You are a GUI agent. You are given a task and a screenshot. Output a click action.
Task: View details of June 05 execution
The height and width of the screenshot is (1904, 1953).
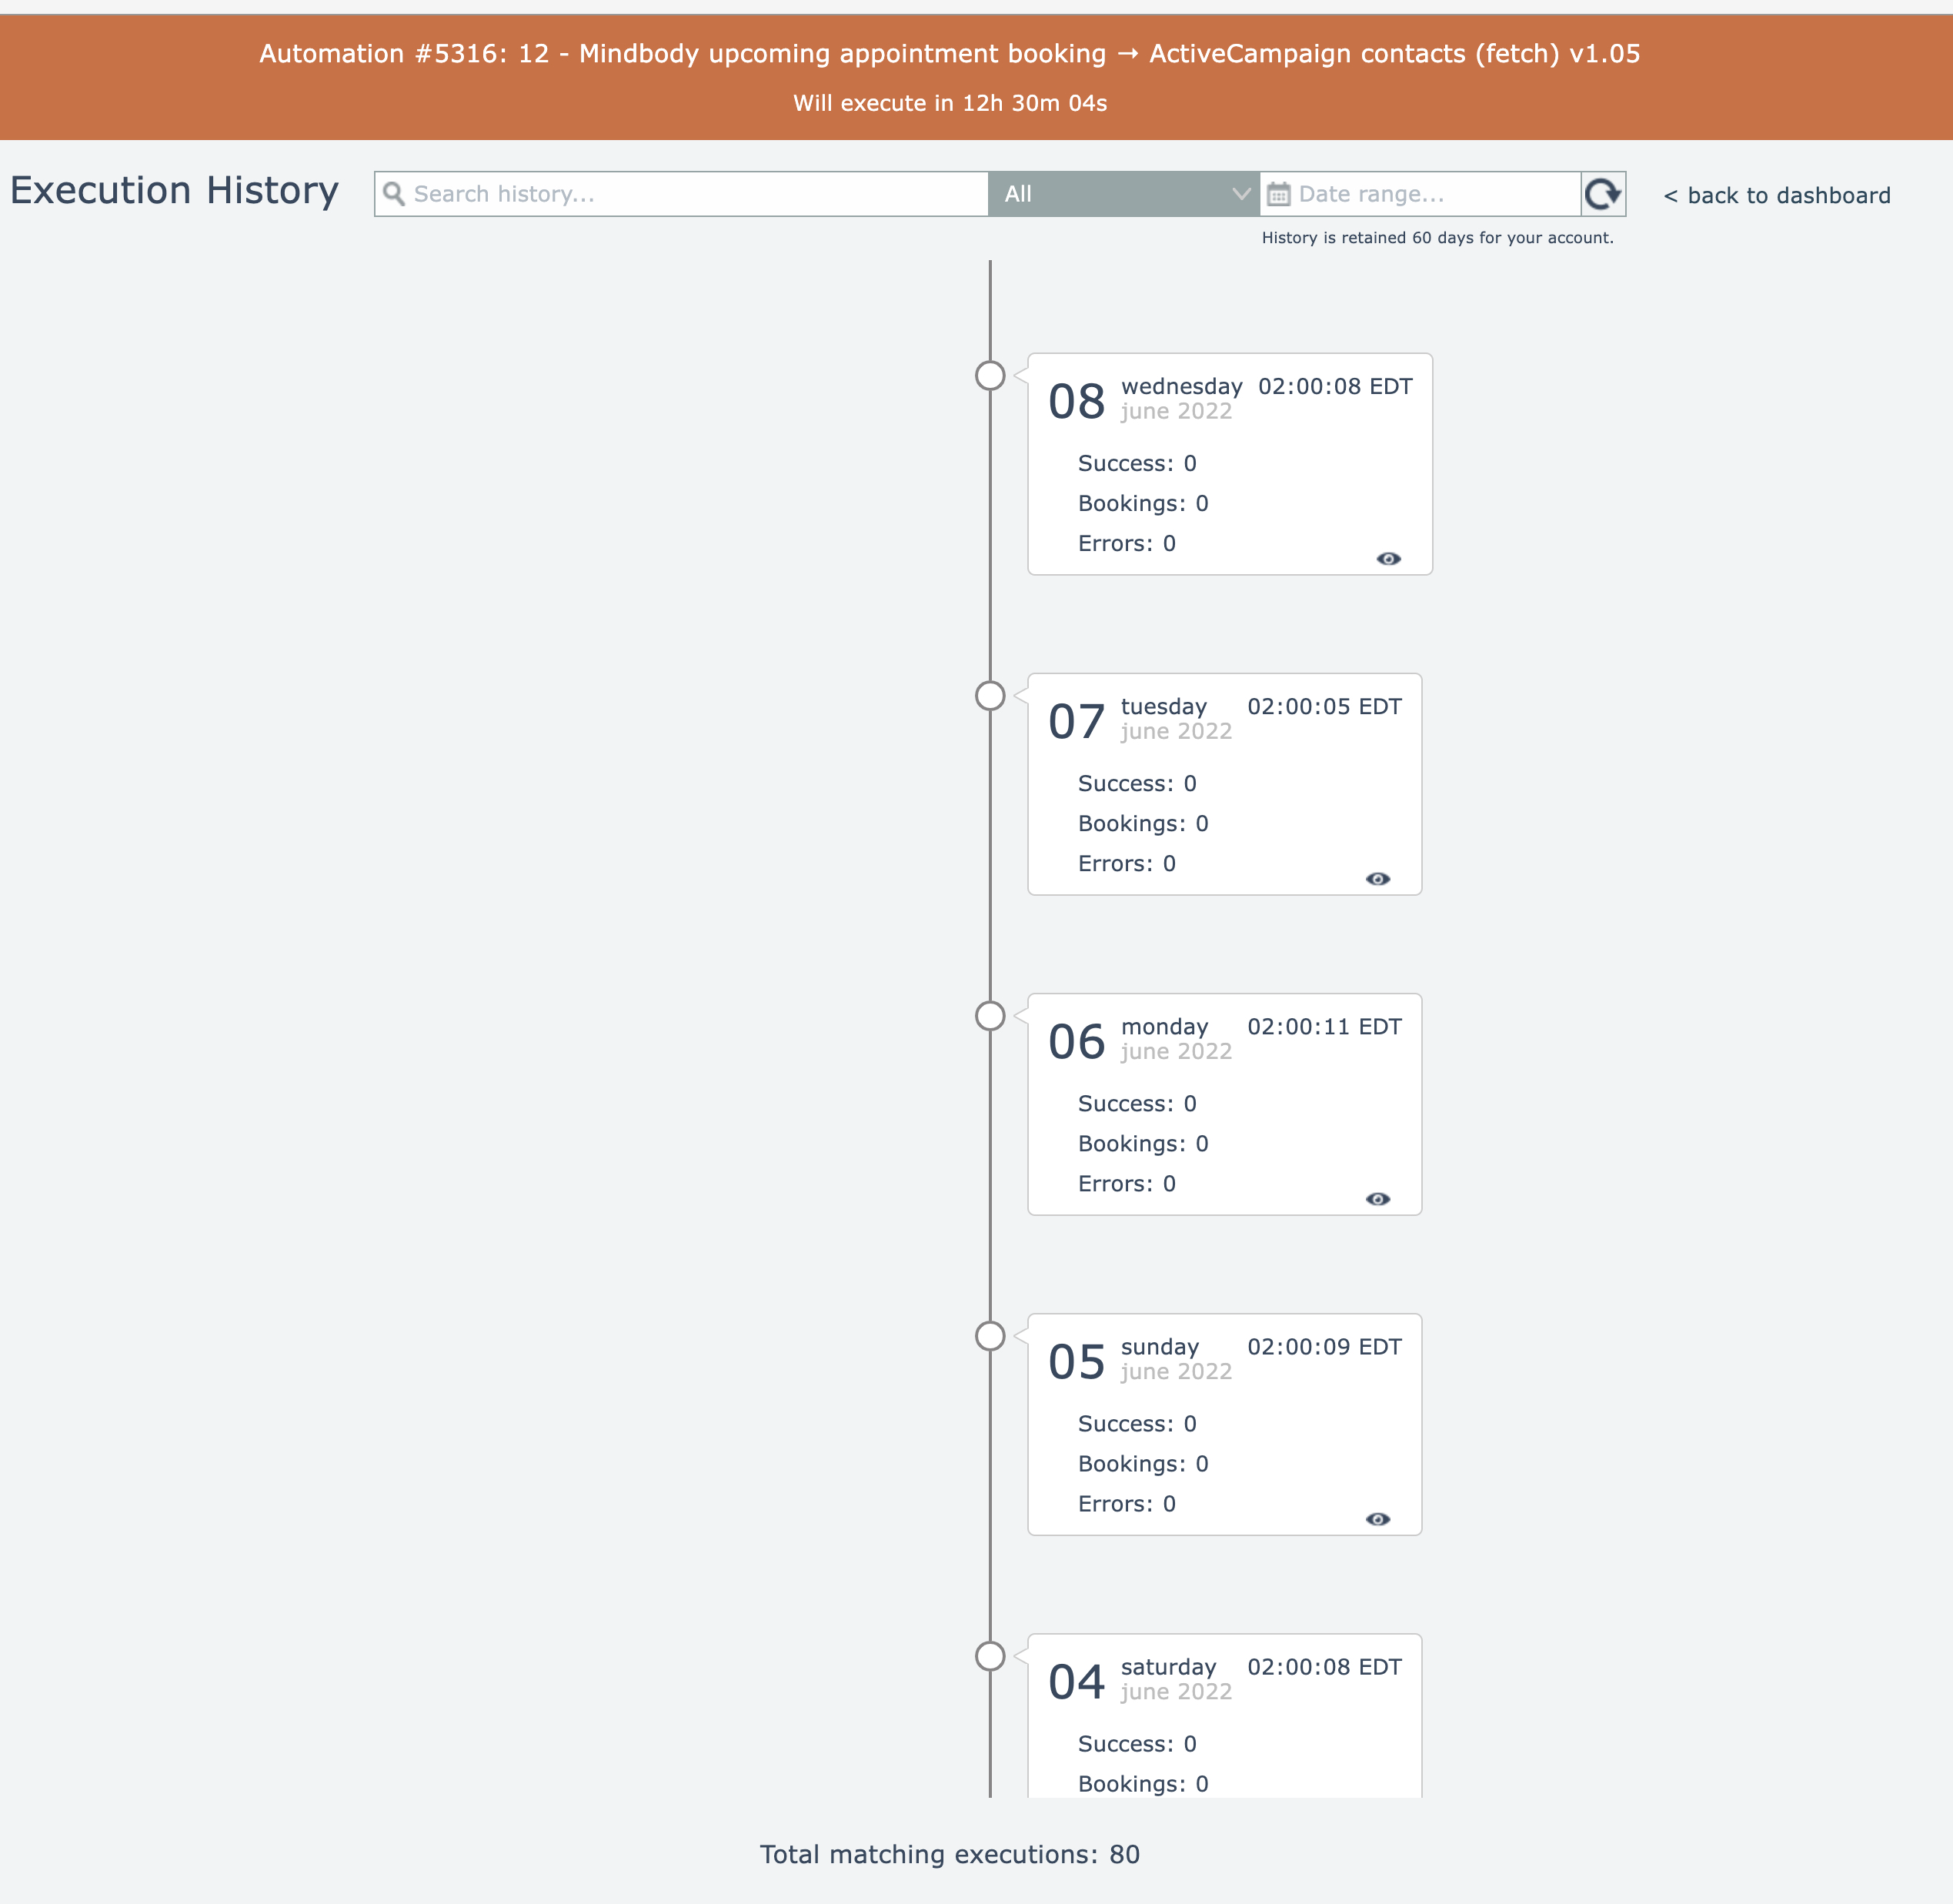[x=1377, y=1519]
